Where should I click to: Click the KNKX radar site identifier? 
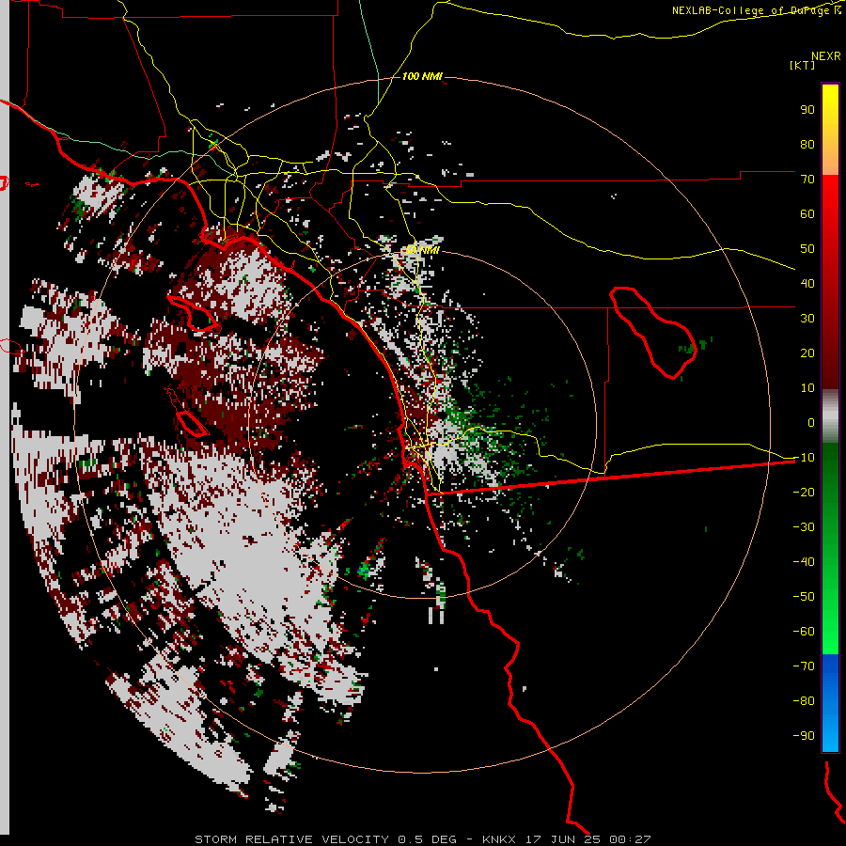click(x=499, y=839)
